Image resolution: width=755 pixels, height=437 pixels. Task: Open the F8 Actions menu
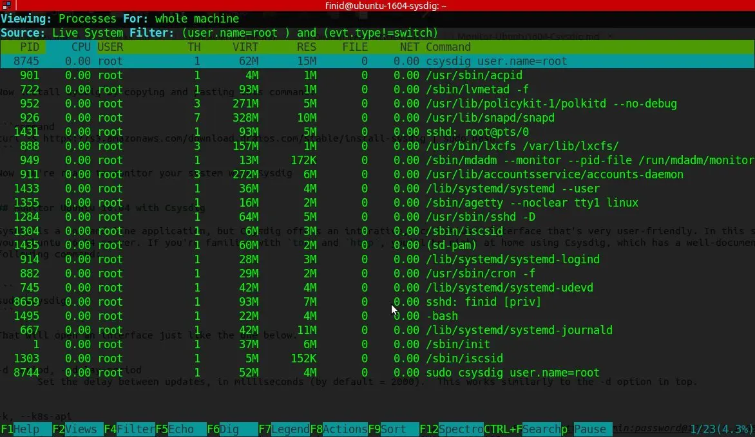[339, 429]
